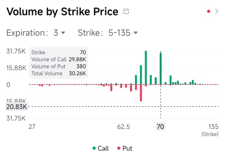
Task: Click the strike 70 tooltip box
Action: coord(59,63)
